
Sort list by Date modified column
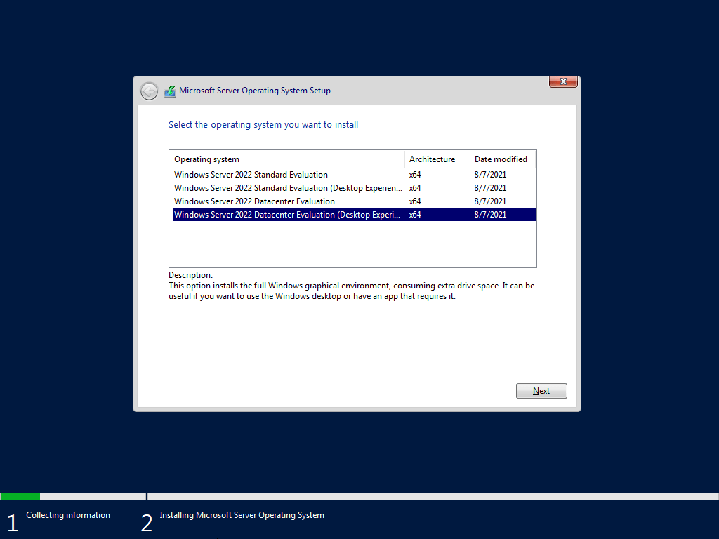[500, 159]
